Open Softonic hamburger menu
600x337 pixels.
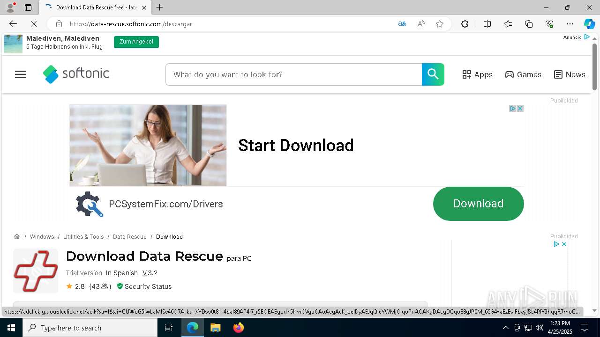(21, 74)
